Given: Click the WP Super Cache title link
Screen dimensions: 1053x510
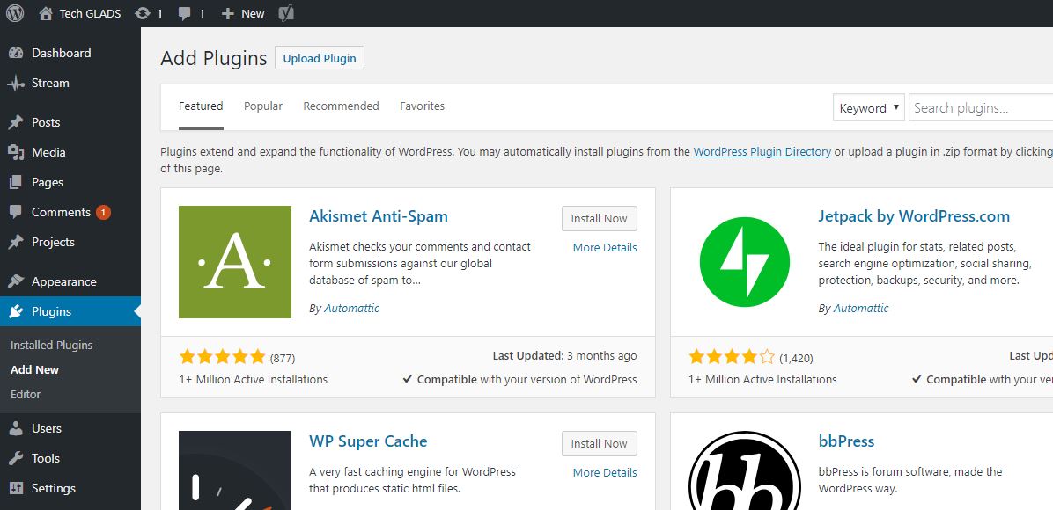Looking at the screenshot, I should pos(368,441).
